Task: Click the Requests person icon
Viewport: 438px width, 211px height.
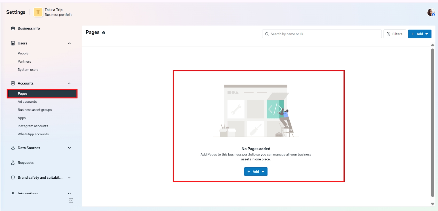Action: click(x=13, y=163)
